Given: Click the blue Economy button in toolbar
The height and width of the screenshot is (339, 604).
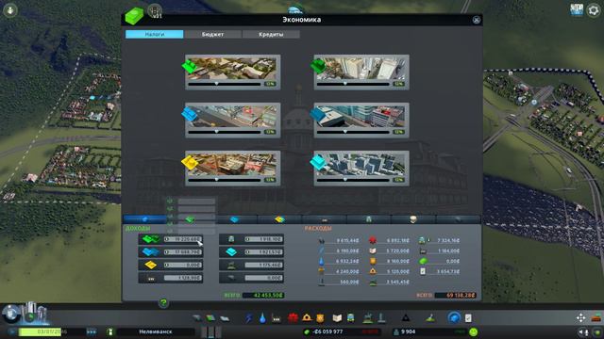Looking at the screenshot, I should tap(454, 318).
